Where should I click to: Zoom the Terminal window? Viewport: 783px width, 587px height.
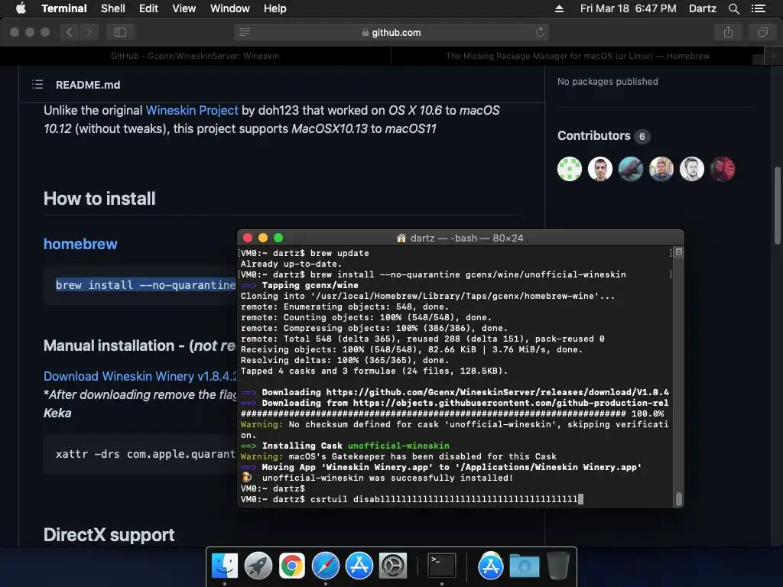pyautogui.click(x=278, y=238)
